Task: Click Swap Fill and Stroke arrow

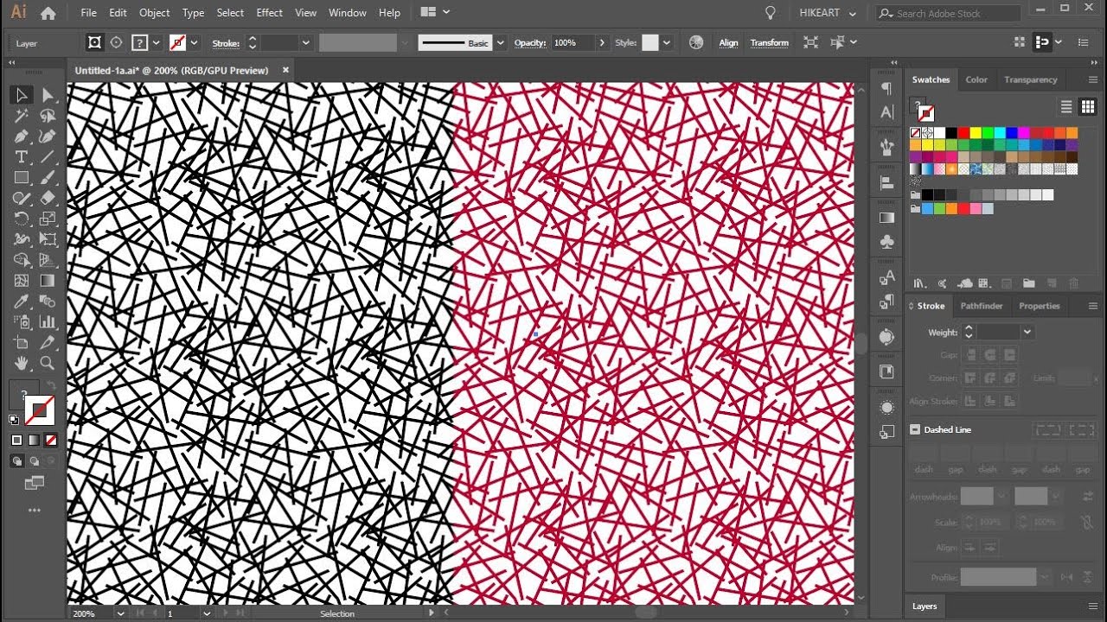Action: [x=51, y=385]
